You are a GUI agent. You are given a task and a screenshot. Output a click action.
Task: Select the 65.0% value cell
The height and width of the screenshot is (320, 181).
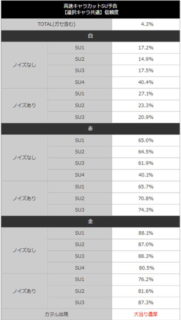pyautogui.click(x=146, y=140)
